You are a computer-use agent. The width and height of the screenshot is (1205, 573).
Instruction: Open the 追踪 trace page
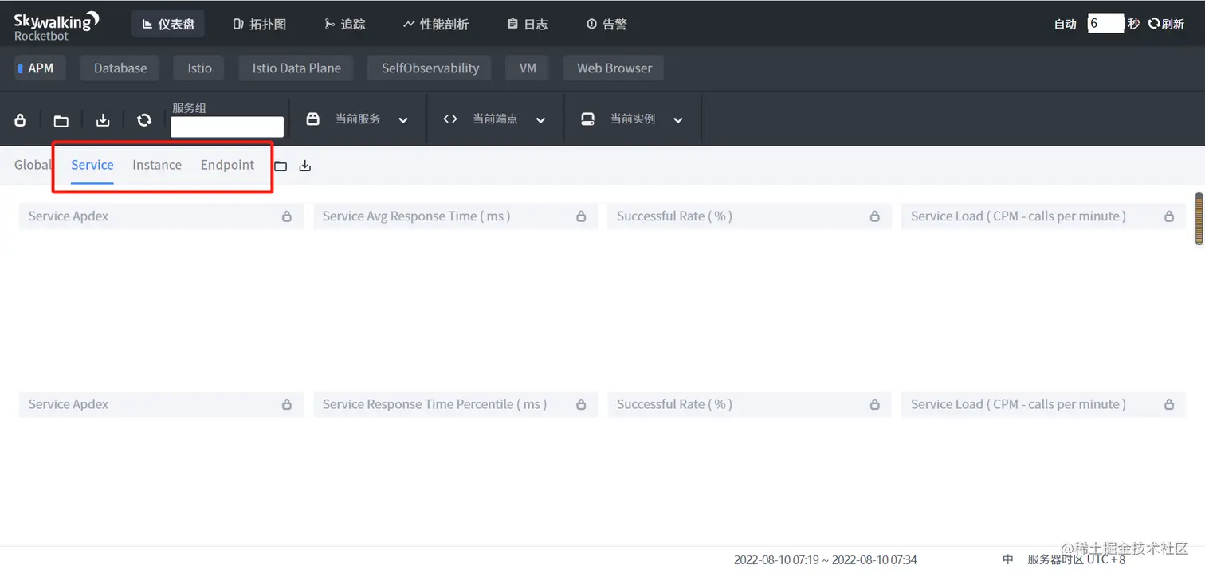[345, 24]
